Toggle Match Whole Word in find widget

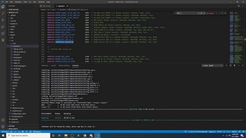coord(201,13)
